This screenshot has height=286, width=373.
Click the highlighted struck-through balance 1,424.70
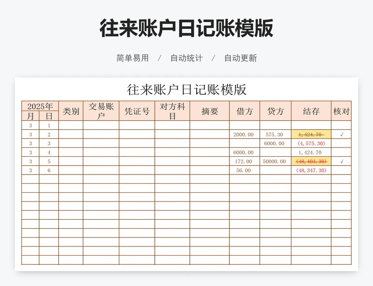tap(311, 134)
